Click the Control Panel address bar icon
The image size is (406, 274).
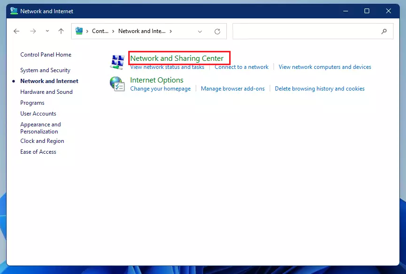coord(80,31)
